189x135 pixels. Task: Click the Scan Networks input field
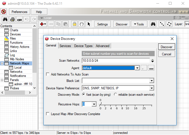[116, 61]
